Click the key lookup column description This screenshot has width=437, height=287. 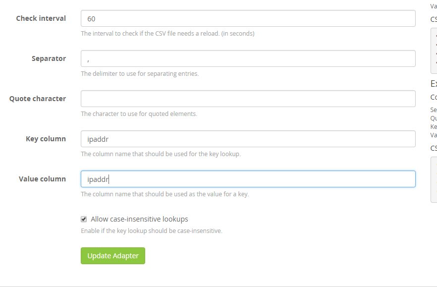(x=161, y=154)
